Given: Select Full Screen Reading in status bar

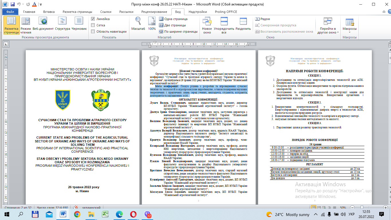Looking at the screenshot, I should pyautogui.click(x=319, y=207).
